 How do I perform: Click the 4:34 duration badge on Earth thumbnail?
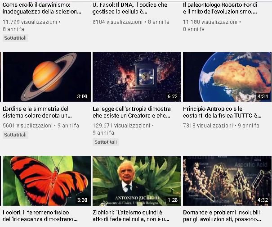(263, 96)
